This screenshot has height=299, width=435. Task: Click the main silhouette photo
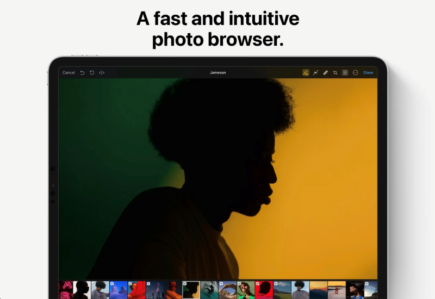(218, 179)
